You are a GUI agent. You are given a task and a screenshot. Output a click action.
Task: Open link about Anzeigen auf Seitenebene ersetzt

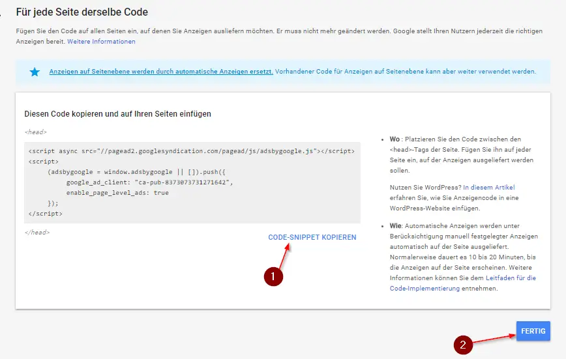[161, 72]
